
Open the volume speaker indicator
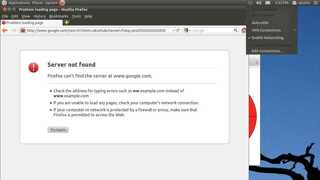tap(259, 3)
